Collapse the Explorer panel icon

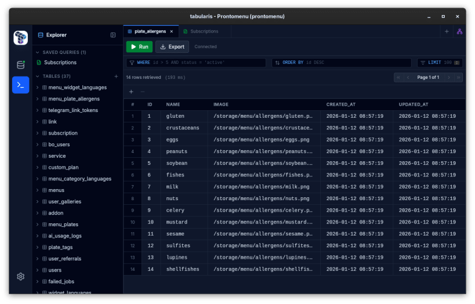pos(113,35)
